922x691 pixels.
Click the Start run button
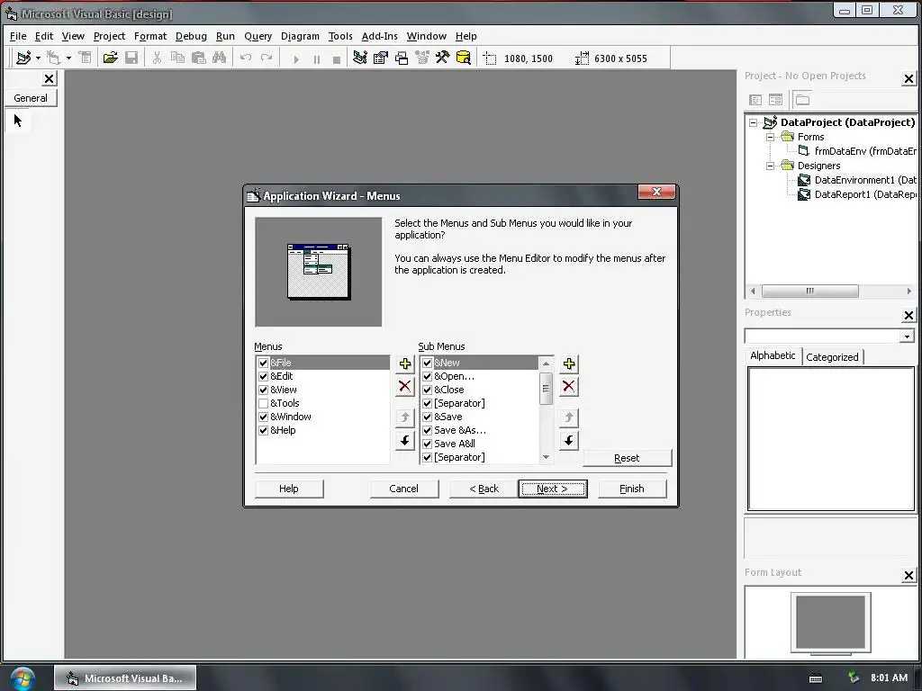(296, 58)
